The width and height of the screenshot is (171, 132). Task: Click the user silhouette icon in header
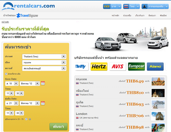tap(145, 6)
